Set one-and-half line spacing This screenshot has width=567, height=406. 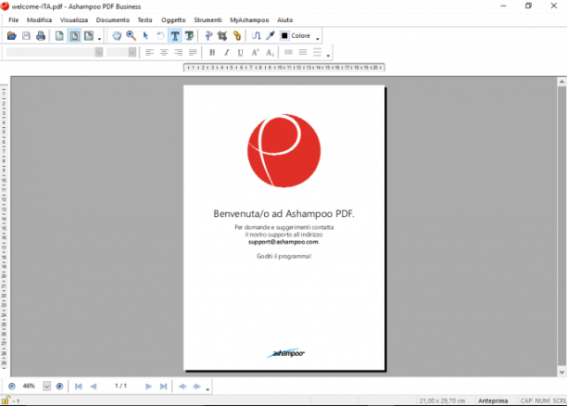coord(303,53)
